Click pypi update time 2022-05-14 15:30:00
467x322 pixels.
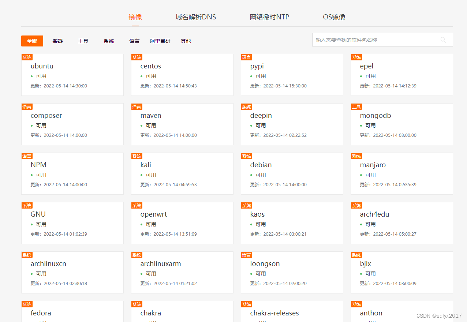pyautogui.click(x=285, y=86)
